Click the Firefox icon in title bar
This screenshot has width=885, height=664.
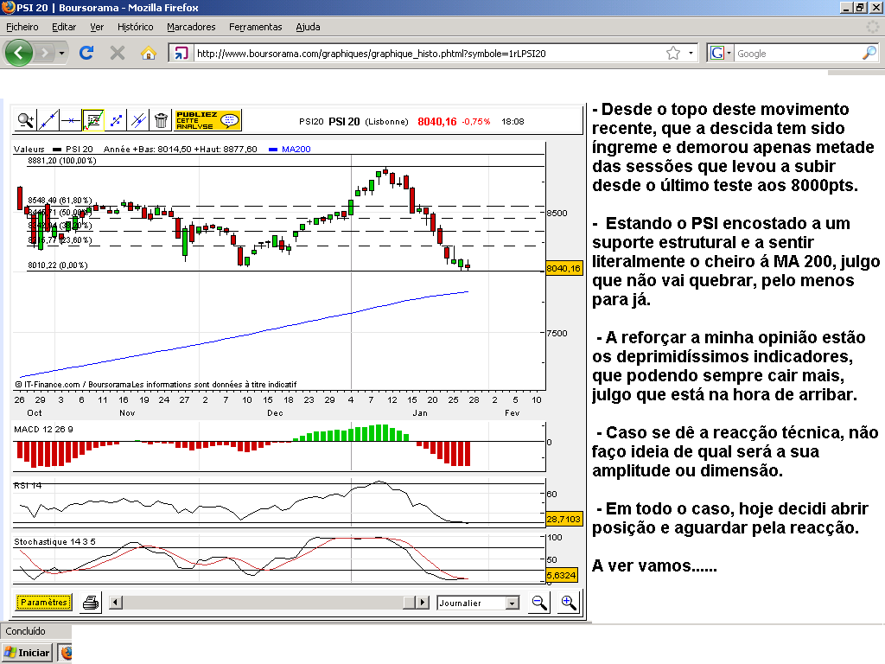pos(8,7)
